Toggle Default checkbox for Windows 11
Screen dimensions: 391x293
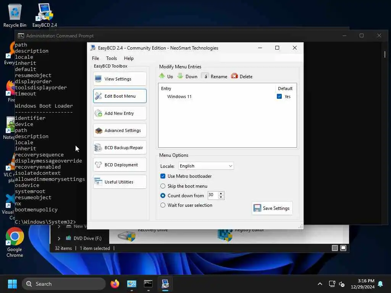[279, 97]
